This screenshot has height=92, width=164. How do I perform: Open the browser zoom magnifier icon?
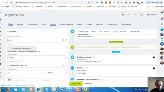tap(93, 3)
